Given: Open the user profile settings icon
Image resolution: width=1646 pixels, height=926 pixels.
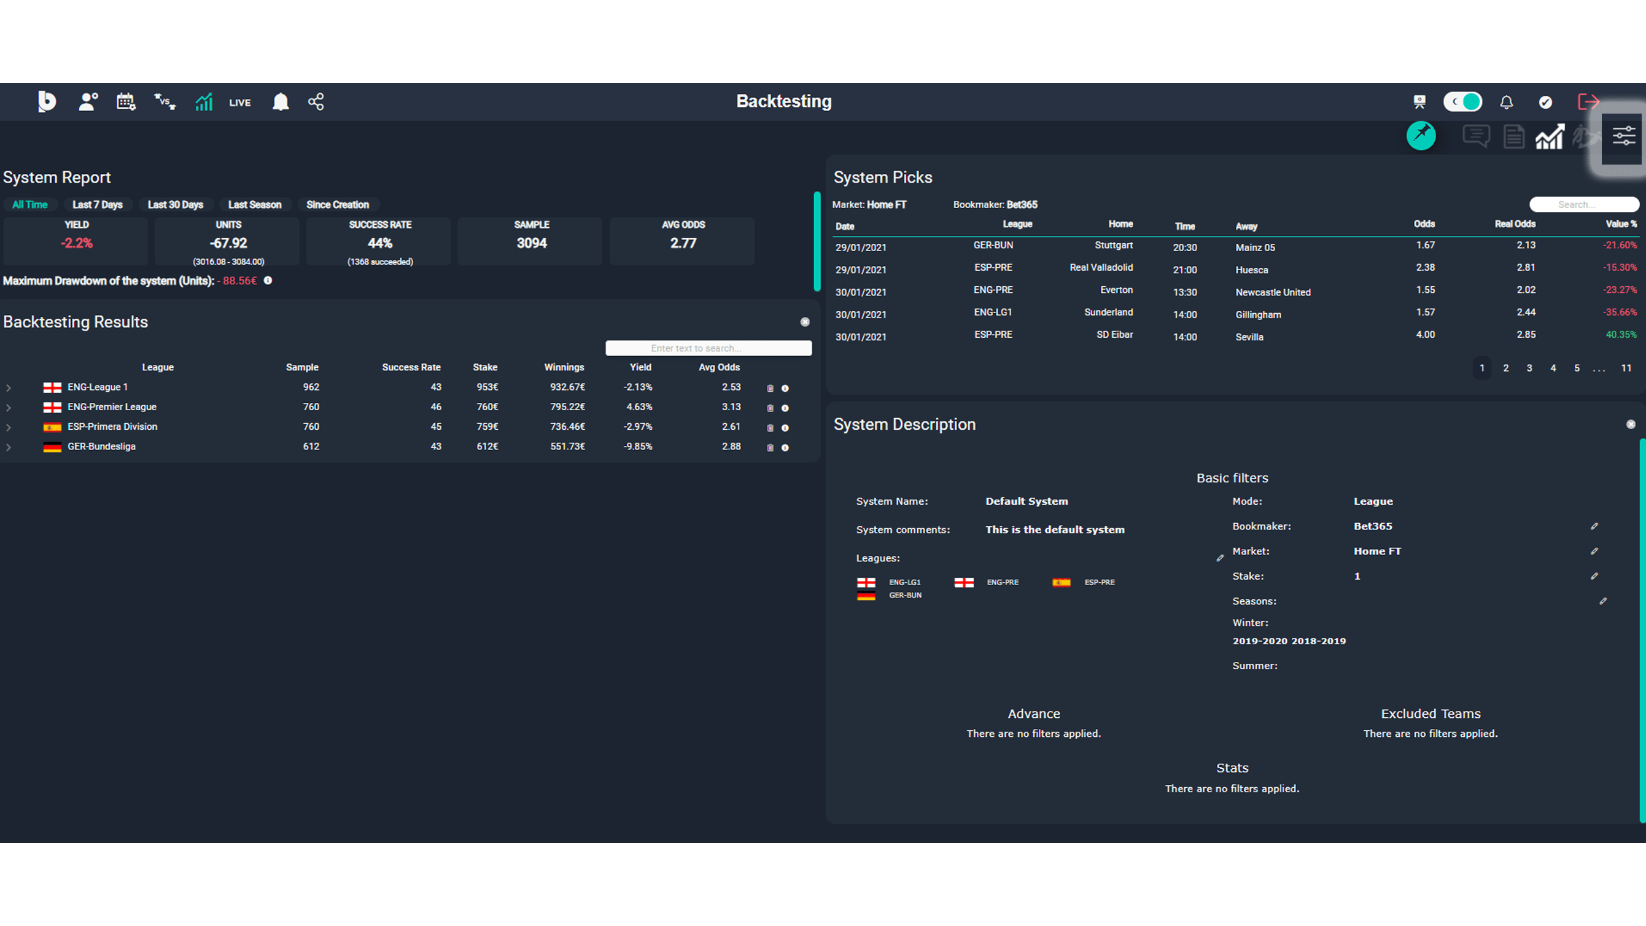Looking at the screenshot, I should pyautogui.click(x=88, y=101).
